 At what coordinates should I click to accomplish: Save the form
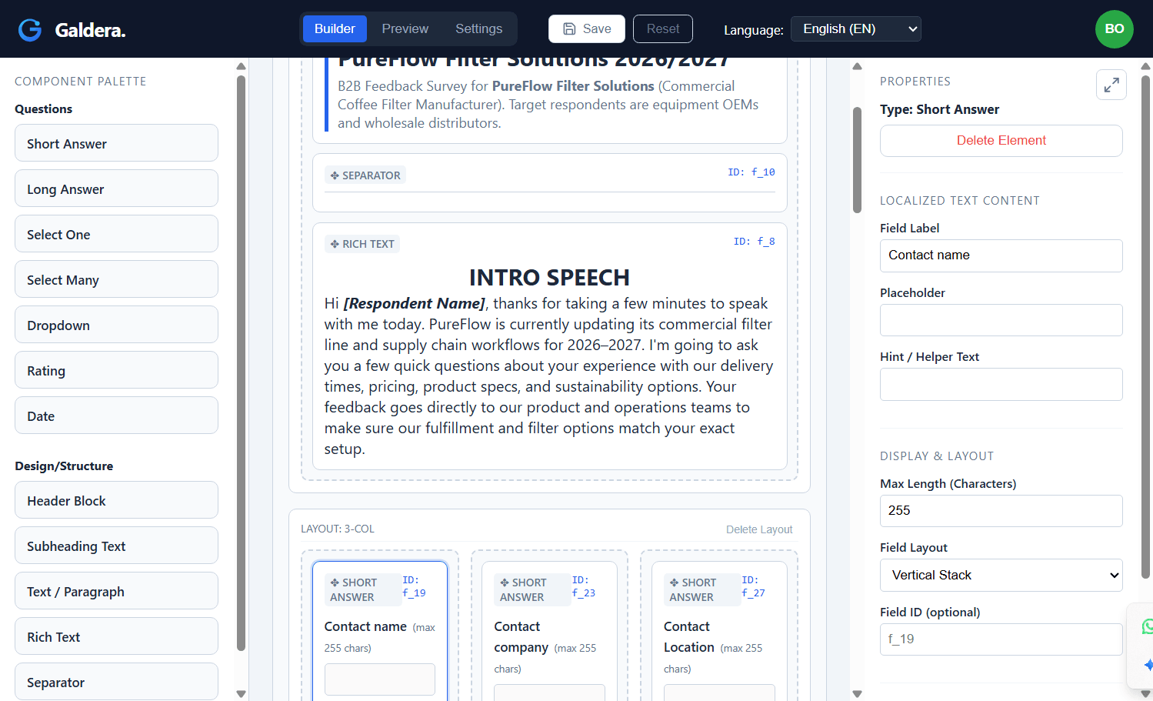[587, 29]
